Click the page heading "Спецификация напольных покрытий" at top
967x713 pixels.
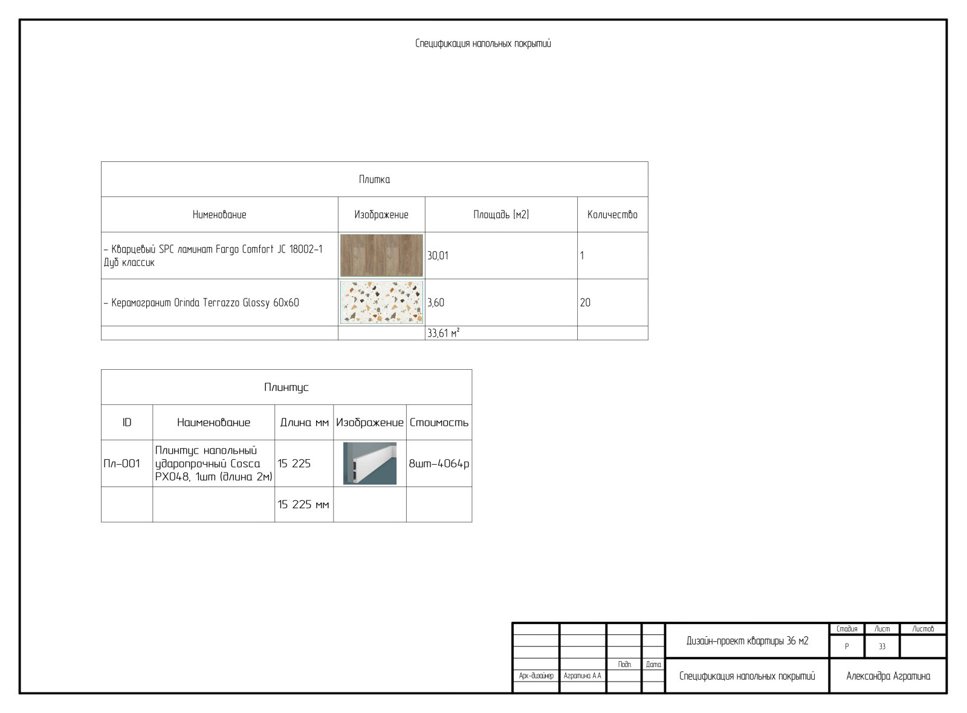pos(483,44)
